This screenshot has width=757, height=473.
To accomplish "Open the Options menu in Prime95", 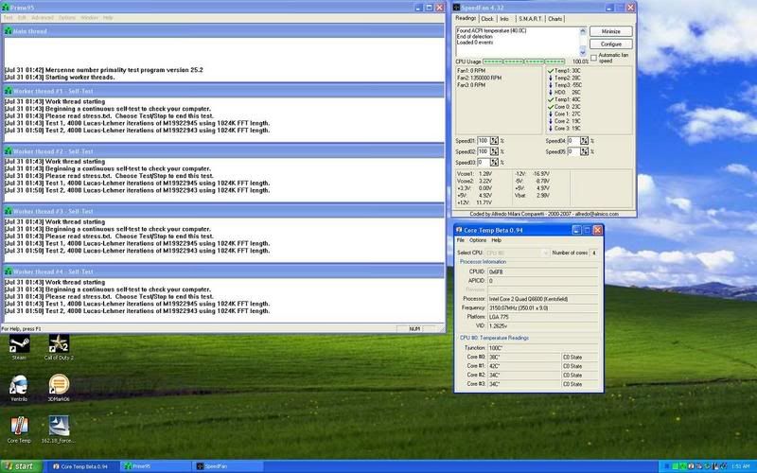I will [67, 18].
